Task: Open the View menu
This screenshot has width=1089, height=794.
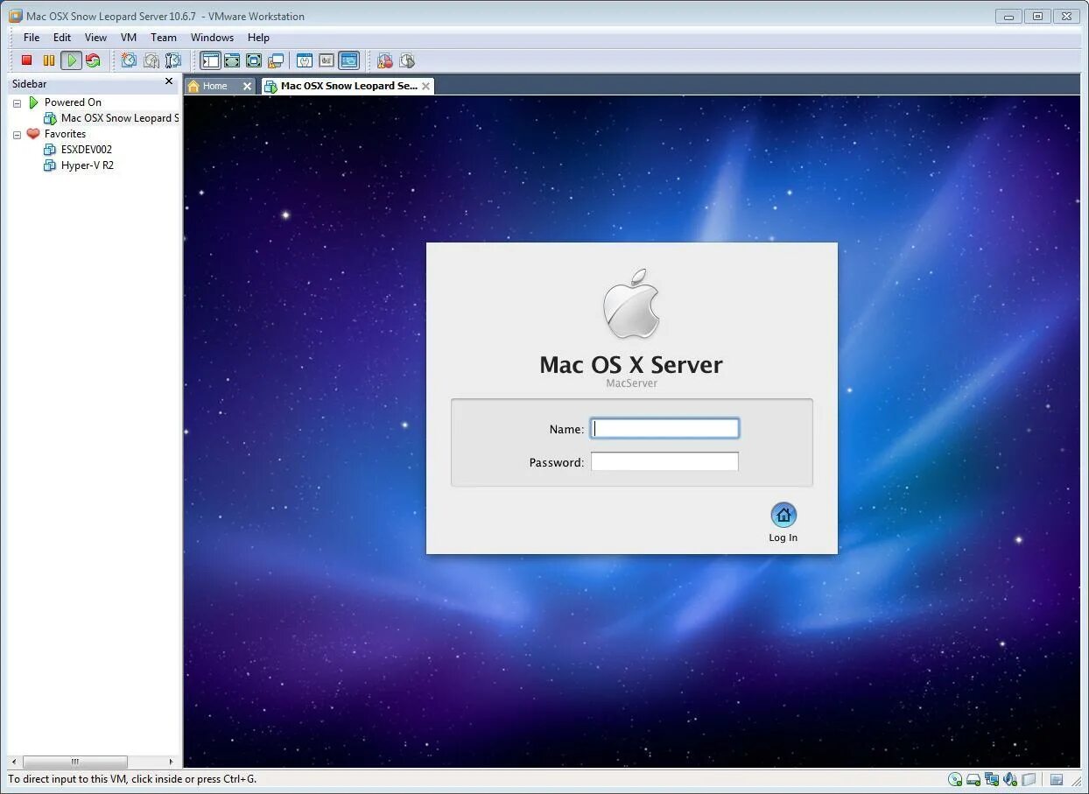Action: pos(95,38)
